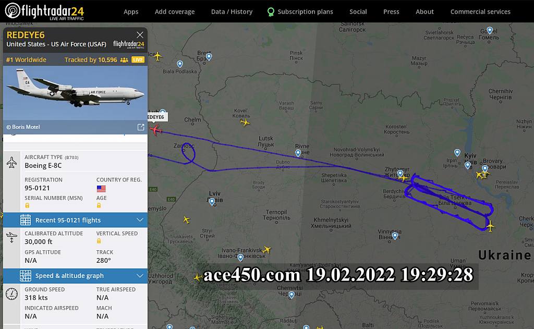Click the LIVE badge in panel
Screen dimensions: 534x329
[138, 59]
